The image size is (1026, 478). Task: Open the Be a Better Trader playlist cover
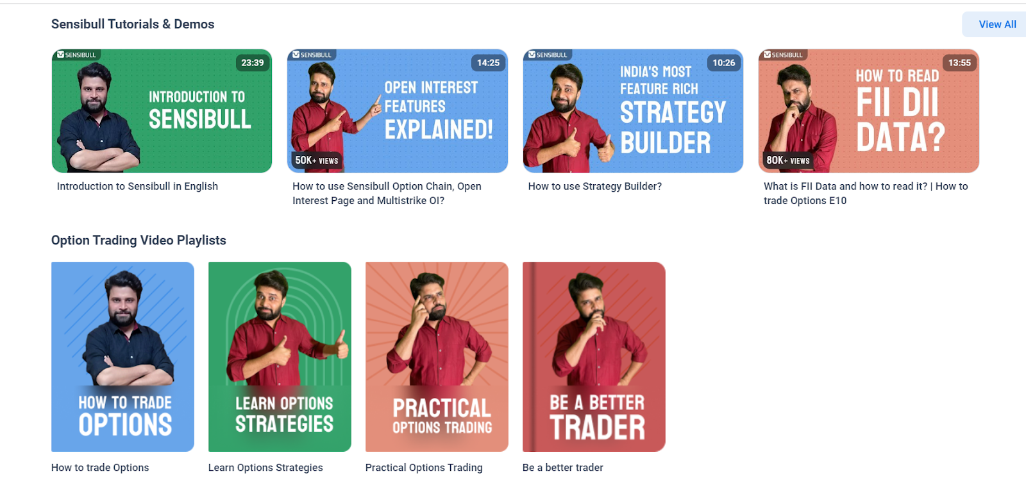point(594,357)
